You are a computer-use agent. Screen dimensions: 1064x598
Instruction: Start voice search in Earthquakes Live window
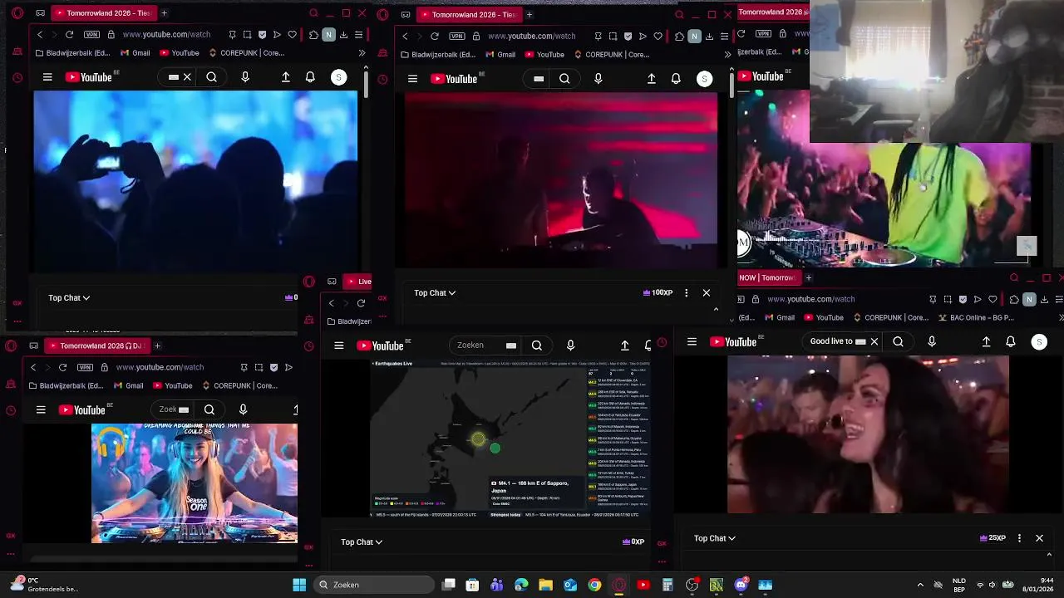pyautogui.click(x=570, y=346)
